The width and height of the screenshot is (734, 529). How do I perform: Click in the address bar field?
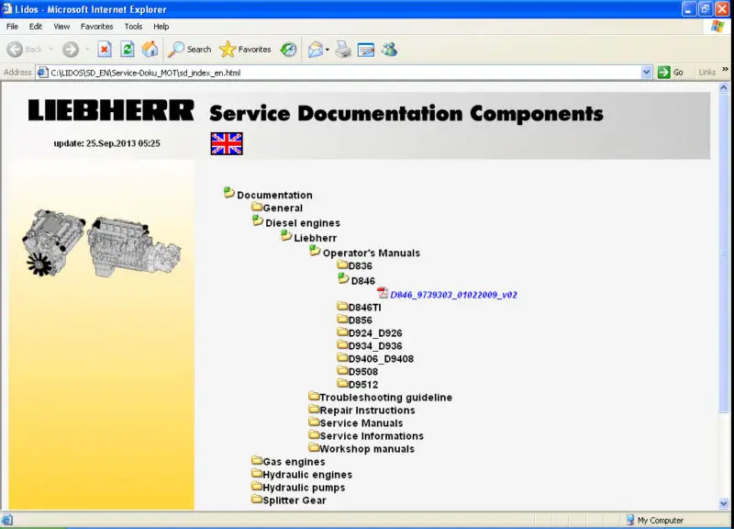(345, 73)
